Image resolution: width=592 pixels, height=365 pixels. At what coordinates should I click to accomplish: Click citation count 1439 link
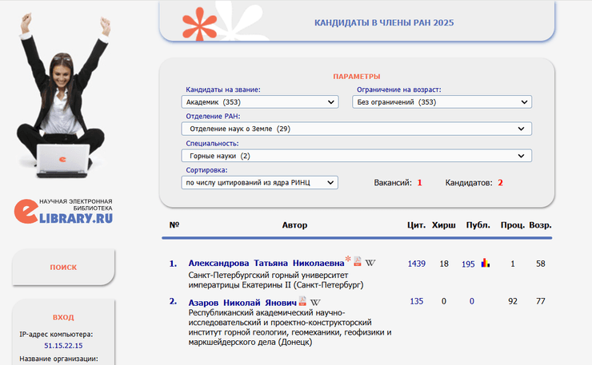pos(416,264)
